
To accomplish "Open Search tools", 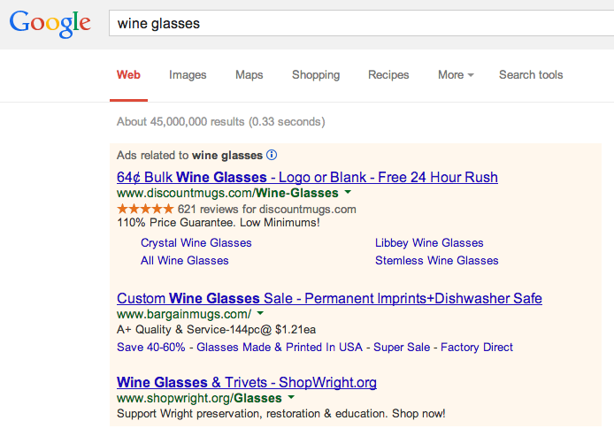I will coord(531,75).
